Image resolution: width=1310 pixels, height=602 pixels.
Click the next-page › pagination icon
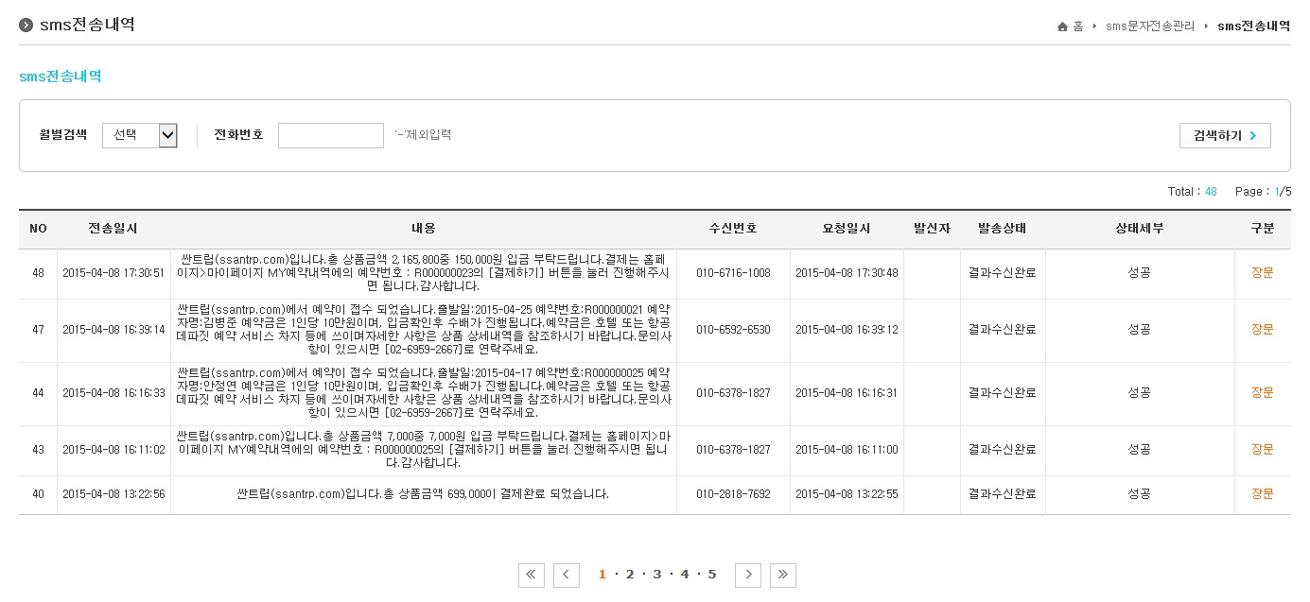pyautogui.click(x=747, y=575)
